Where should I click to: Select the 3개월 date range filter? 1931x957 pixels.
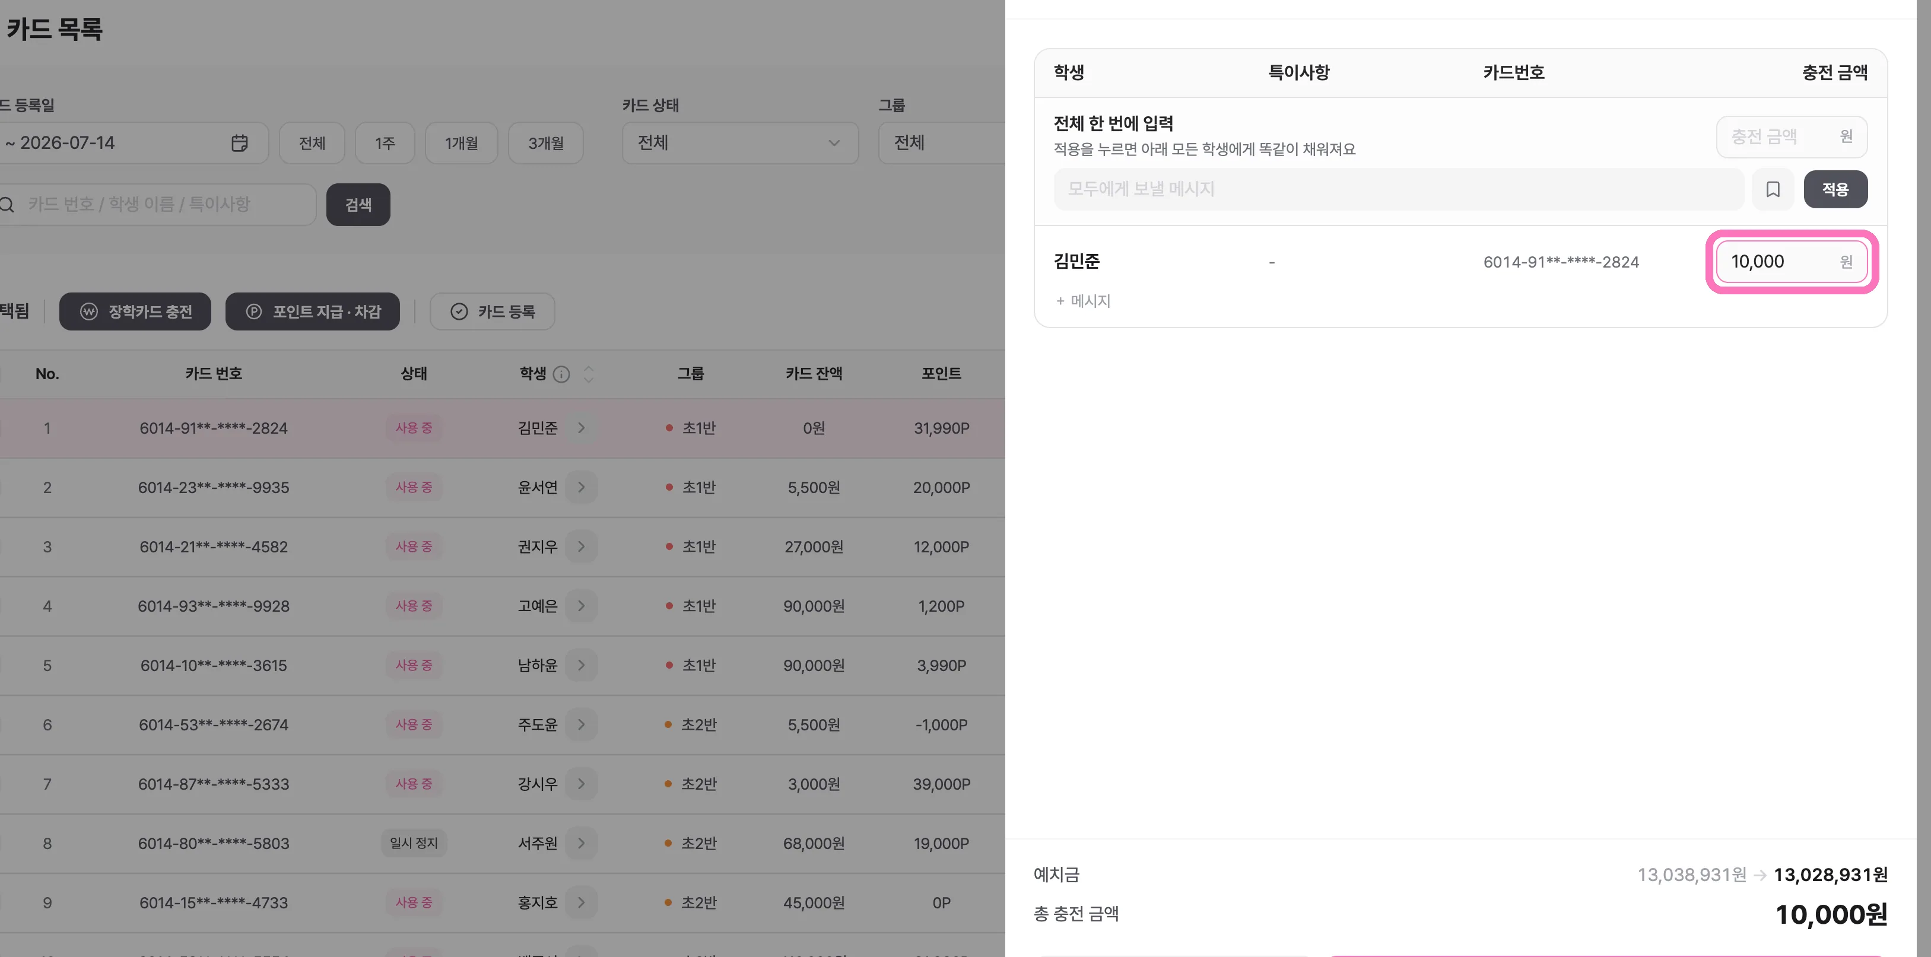point(546,143)
